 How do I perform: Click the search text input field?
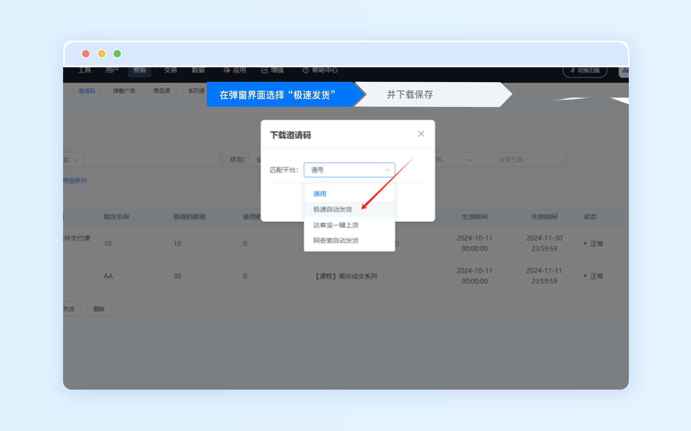click(152, 160)
